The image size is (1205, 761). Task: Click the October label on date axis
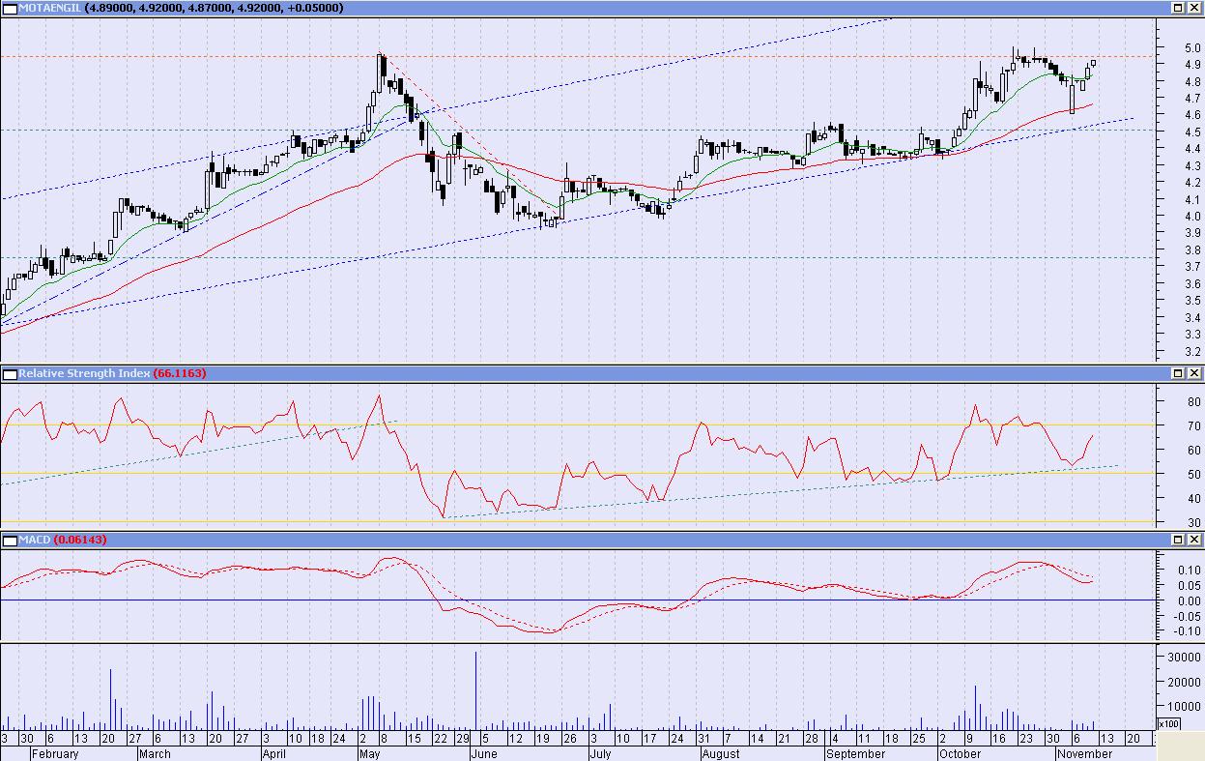pyautogui.click(x=961, y=753)
